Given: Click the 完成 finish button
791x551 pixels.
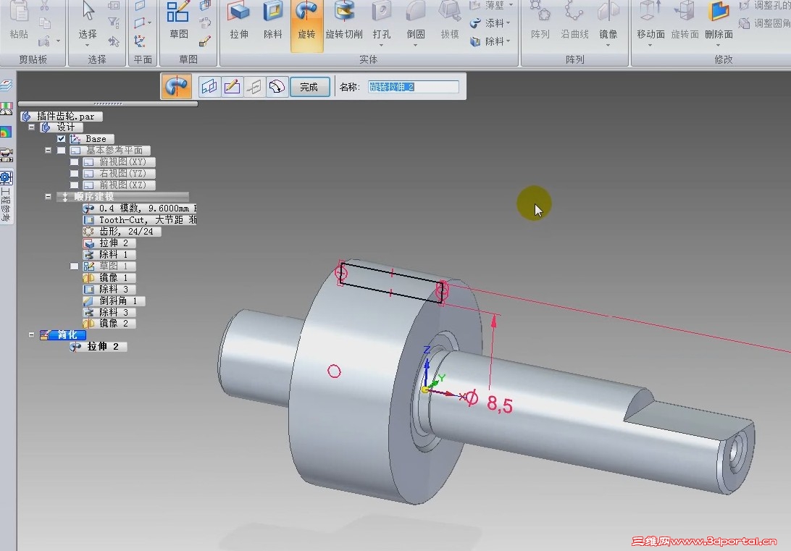Looking at the screenshot, I should click(309, 87).
